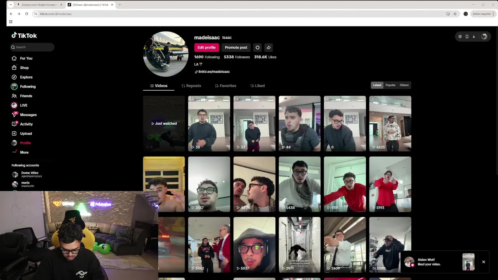Open video thumbnail in Aiden Wolf notification
Viewport: 498px width, 280px height.
pyautogui.click(x=468, y=262)
